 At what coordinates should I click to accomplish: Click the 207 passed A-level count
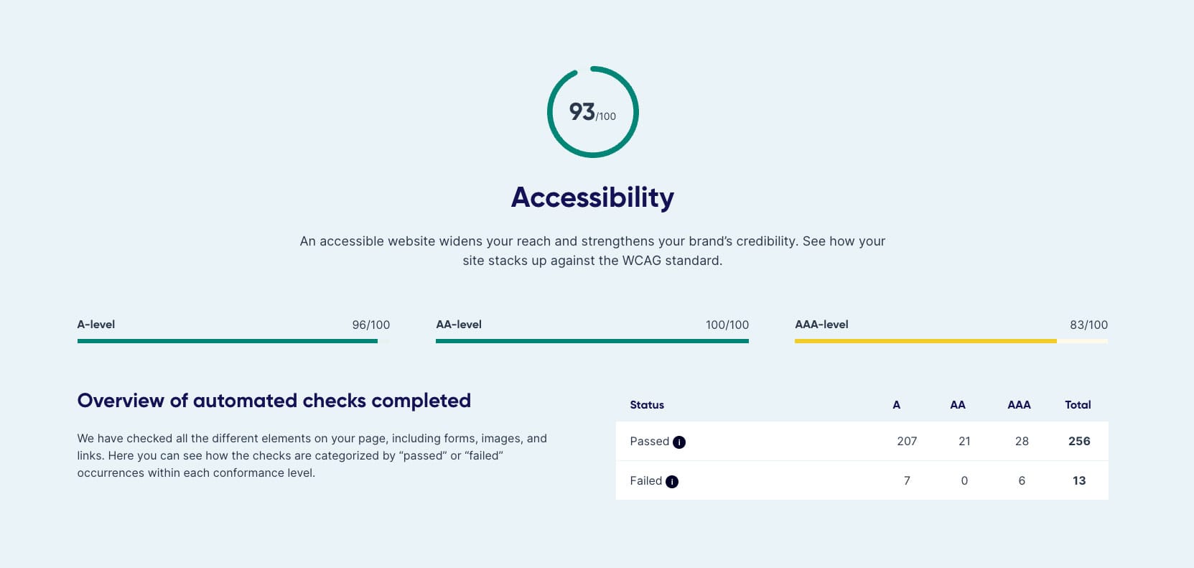[907, 442]
